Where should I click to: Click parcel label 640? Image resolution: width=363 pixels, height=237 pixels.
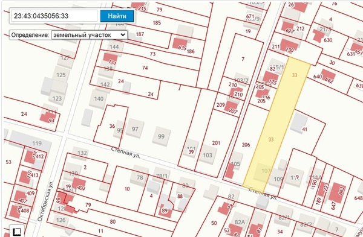tap(318, 77)
